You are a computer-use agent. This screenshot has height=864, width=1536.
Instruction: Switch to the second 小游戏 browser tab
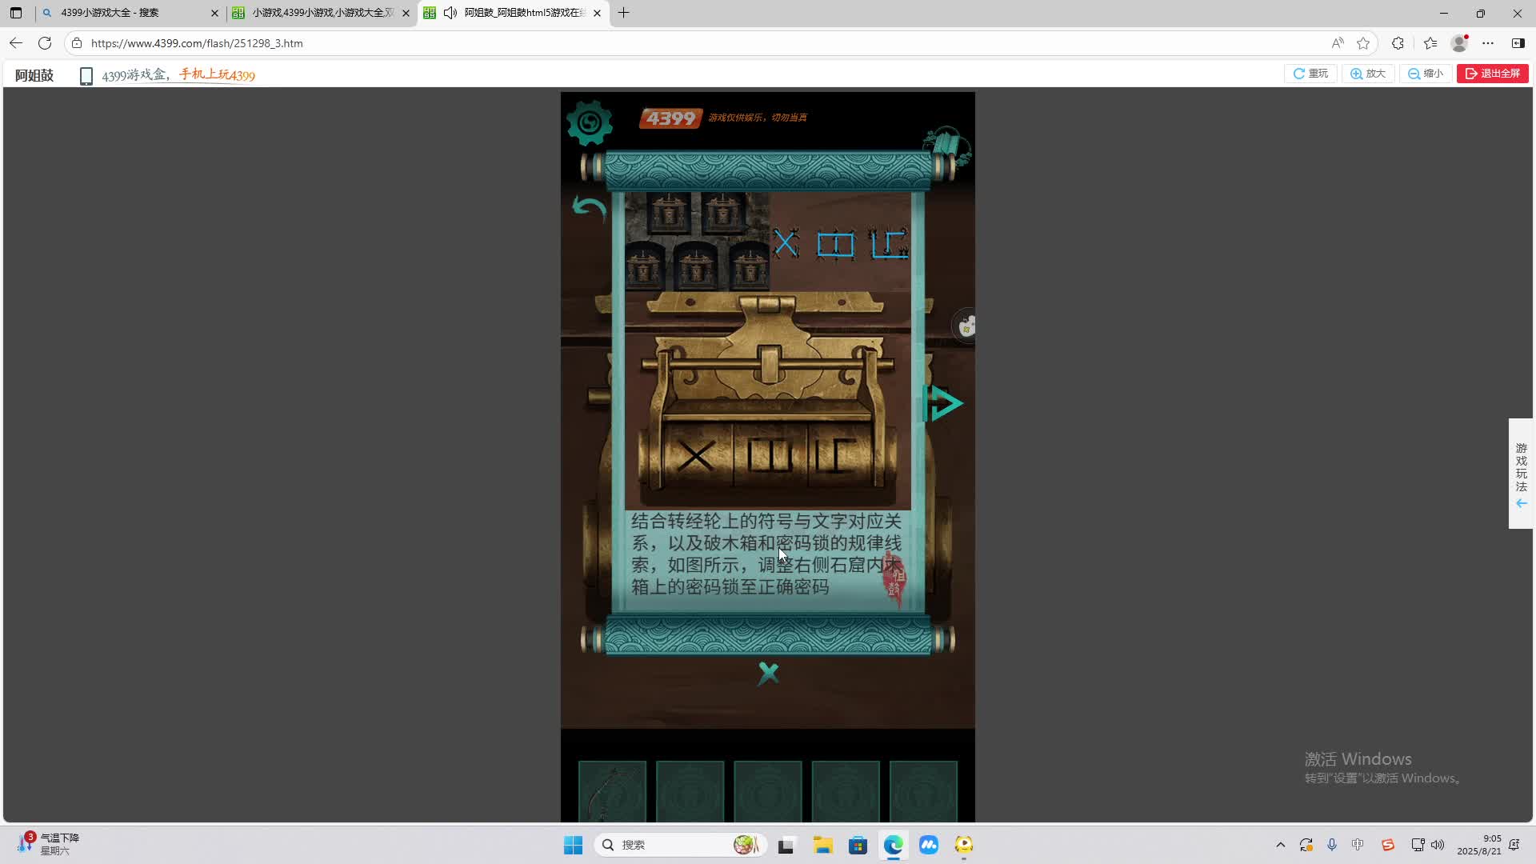320,13
